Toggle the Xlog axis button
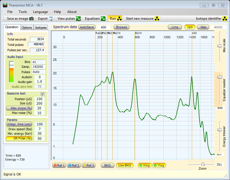The width and height of the screenshot is (230, 180). point(144,165)
